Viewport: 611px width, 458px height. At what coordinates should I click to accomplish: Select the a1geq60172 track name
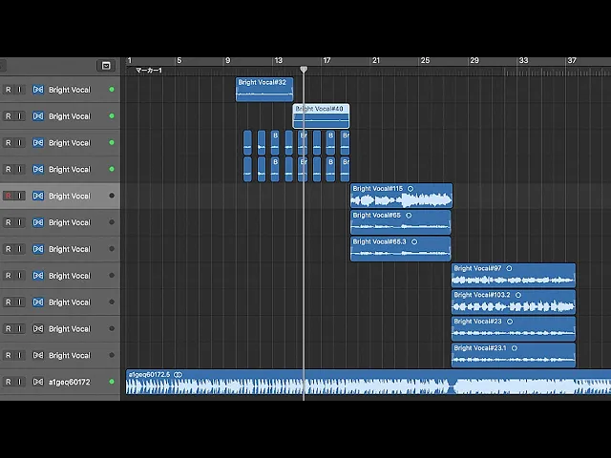(70, 382)
